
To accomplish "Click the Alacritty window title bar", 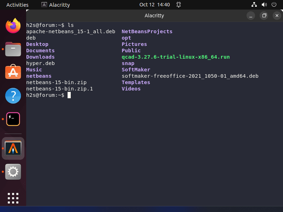I will (x=154, y=16).
